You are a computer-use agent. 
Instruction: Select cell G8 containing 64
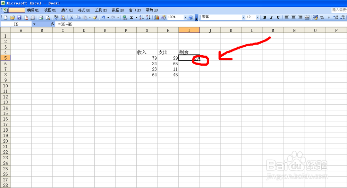147,75
